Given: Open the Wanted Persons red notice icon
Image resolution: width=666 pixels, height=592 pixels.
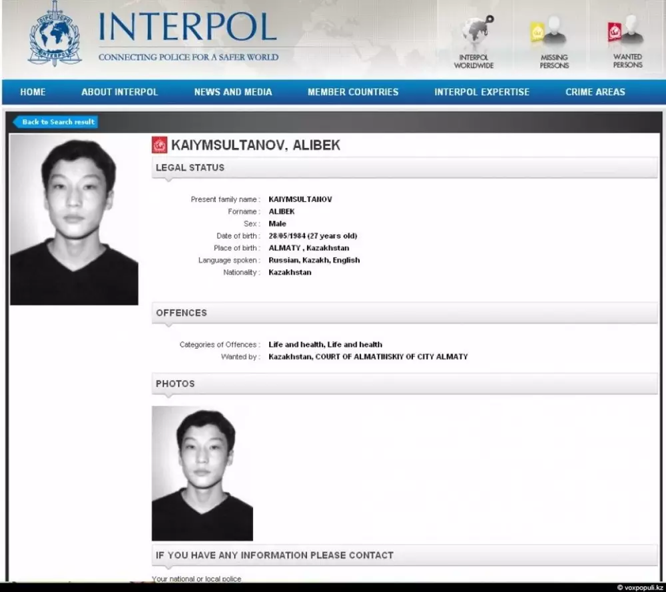Looking at the screenshot, I should point(625,33).
